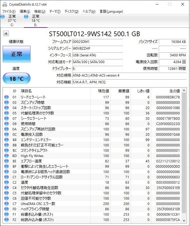Click the status orb for 衝撃によって発生したエラーレート row
The width and height of the screenshot is (190, 226).
(6, 166)
